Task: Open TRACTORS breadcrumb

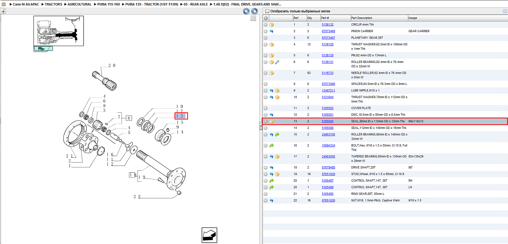Action: pos(54,4)
